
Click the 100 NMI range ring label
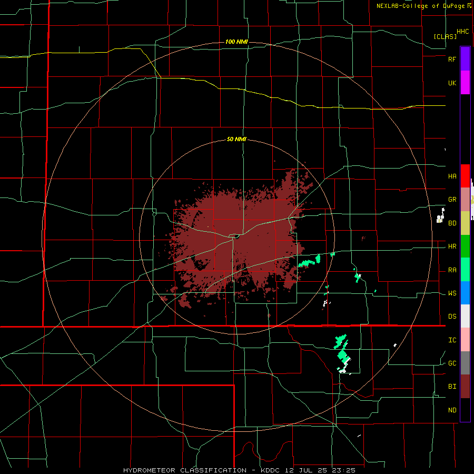236,42
